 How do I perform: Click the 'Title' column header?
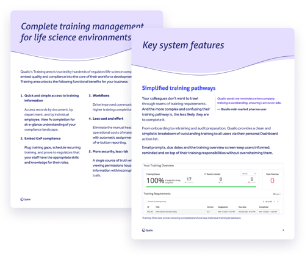coord(157,207)
